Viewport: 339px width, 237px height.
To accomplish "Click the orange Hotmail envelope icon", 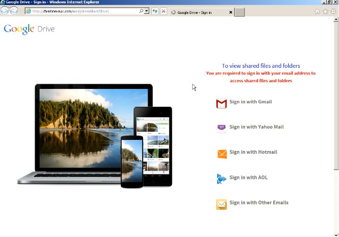I will [222, 154].
